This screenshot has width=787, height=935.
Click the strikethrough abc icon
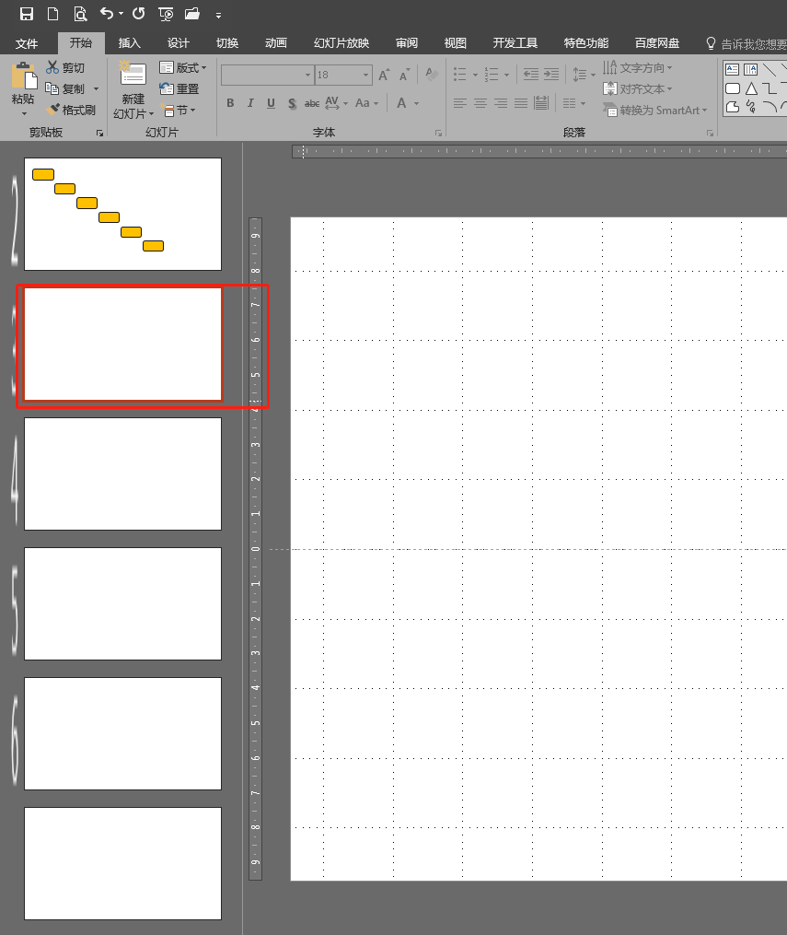click(x=312, y=102)
